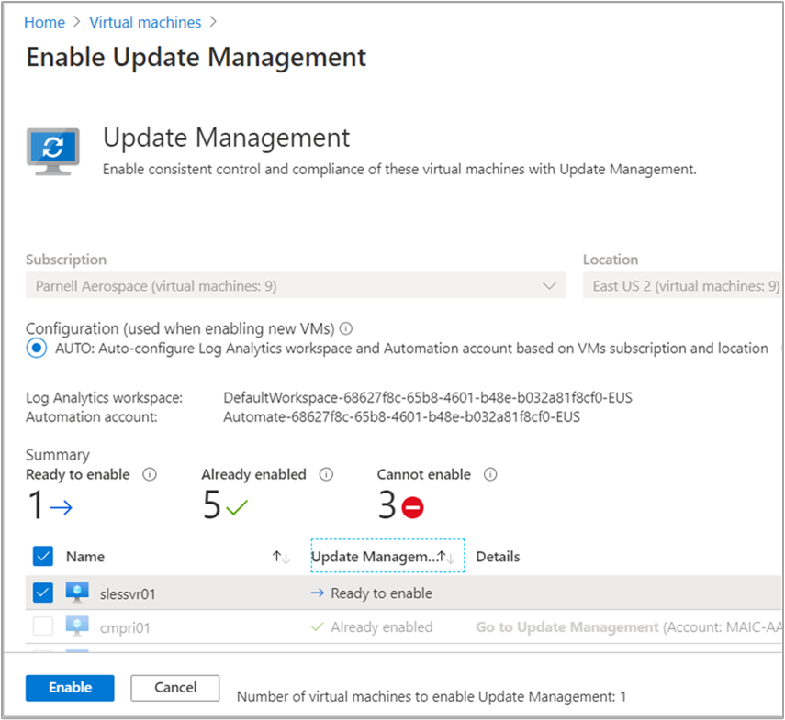Show the Cannot enable info icon
The height and width of the screenshot is (720, 785).
(490, 474)
